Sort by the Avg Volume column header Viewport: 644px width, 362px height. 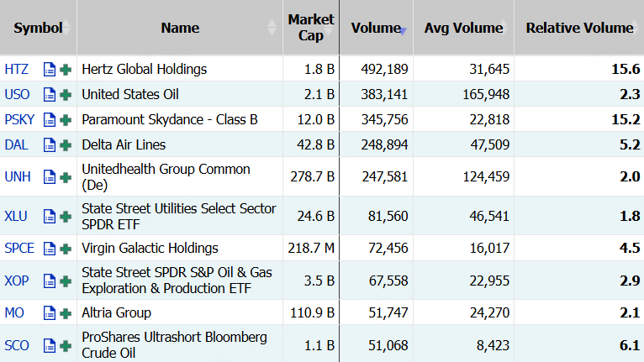[463, 28]
